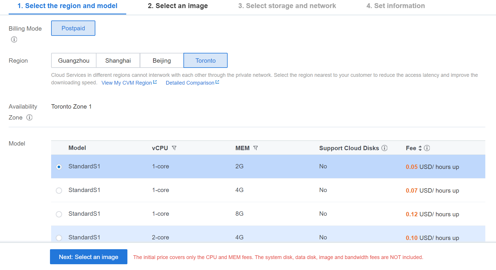Image resolution: width=496 pixels, height=270 pixels.
Task: Click Toronto Zone 1 text
Action: [x=71, y=107]
